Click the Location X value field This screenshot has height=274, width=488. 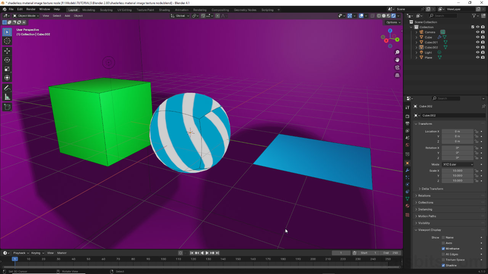click(x=457, y=131)
